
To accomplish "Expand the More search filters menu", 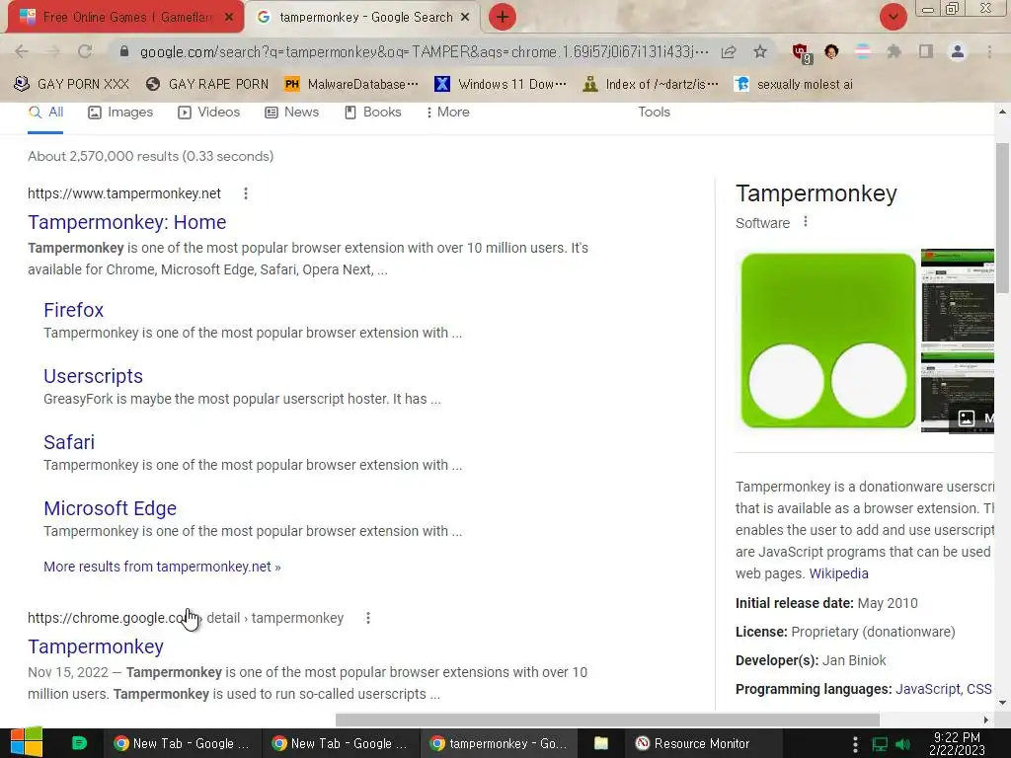I will [x=447, y=113].
